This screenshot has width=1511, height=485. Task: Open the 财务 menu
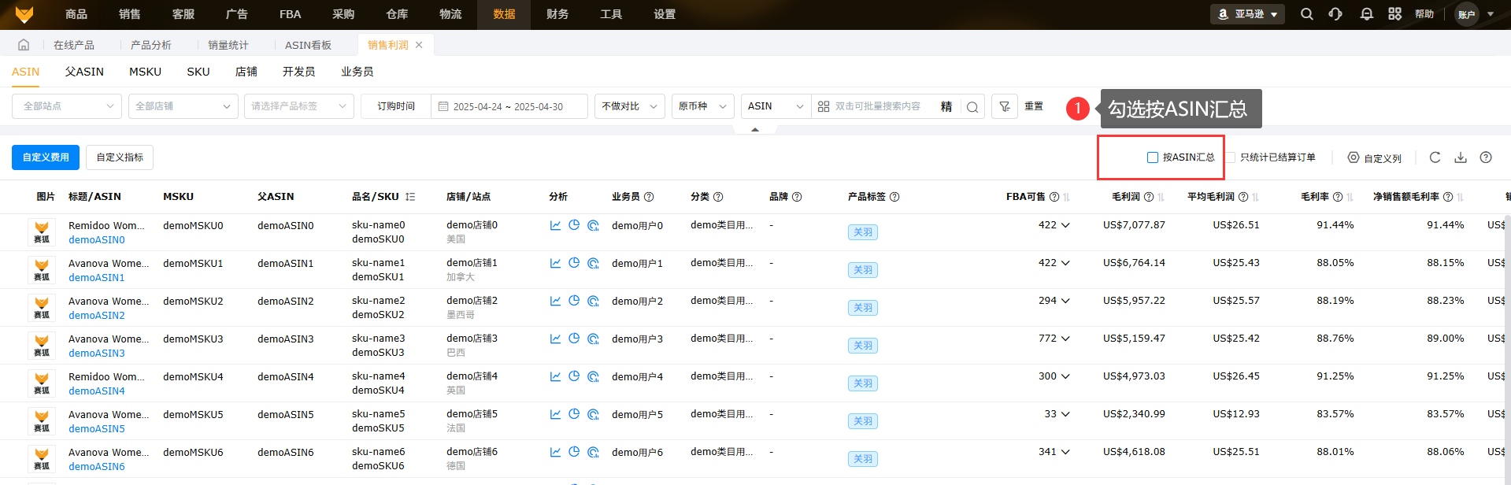pyautogui.click(x=557, y=14)
